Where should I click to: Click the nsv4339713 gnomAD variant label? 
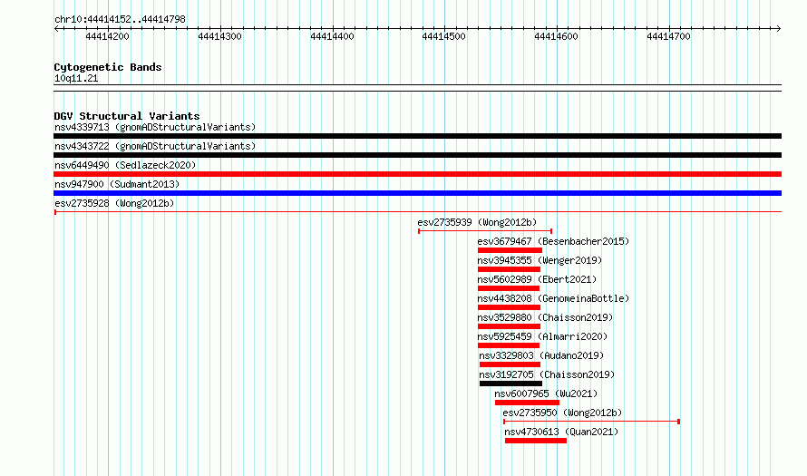tap(155, 127)
